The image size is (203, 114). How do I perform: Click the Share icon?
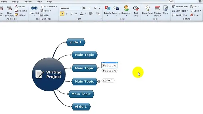click(166, 10)
